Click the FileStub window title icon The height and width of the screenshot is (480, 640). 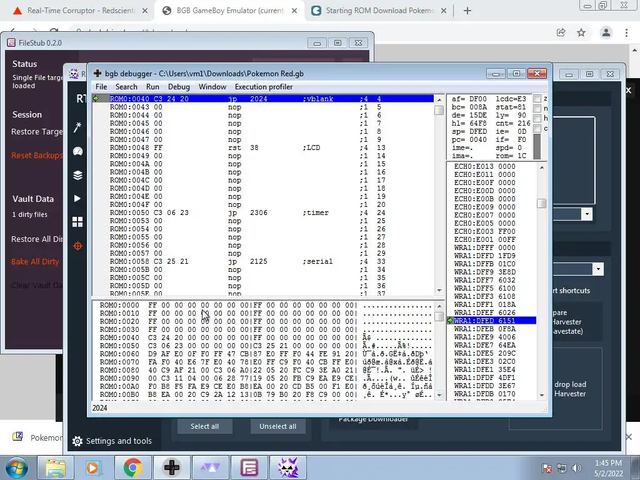11,43
